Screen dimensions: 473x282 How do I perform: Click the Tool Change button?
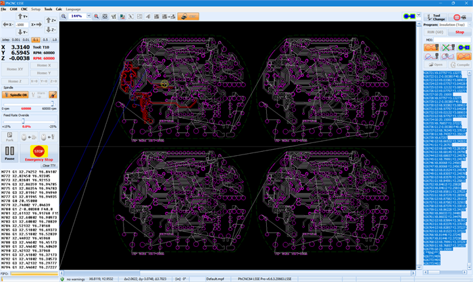point(435,17)
